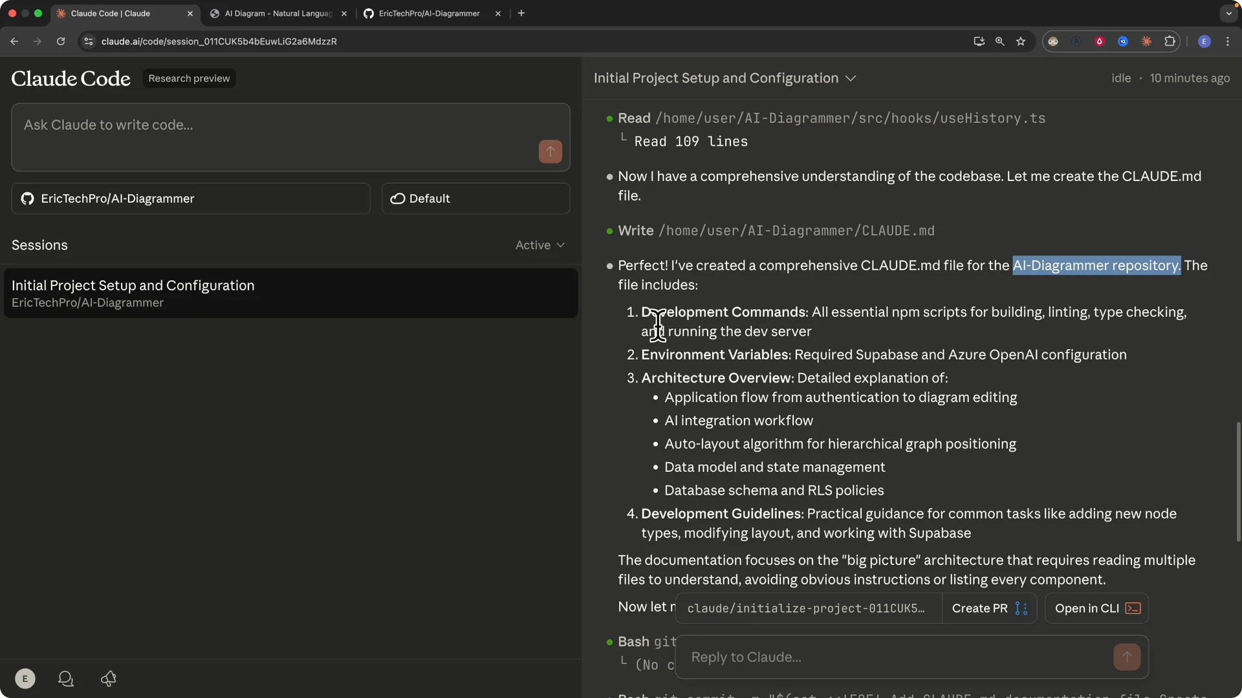
Task: Click the 'idle' status text
Action: (x=1121, y=78)
